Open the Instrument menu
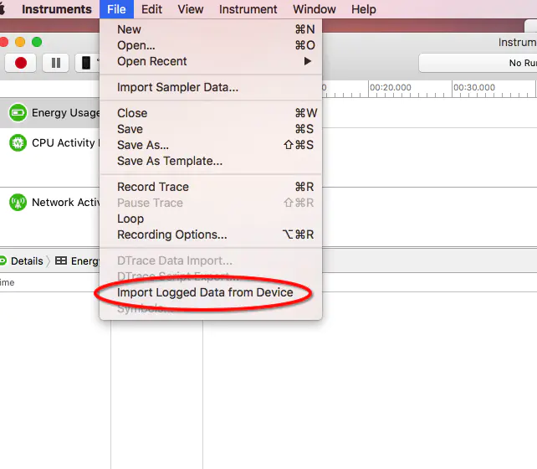 coord(248,9)
